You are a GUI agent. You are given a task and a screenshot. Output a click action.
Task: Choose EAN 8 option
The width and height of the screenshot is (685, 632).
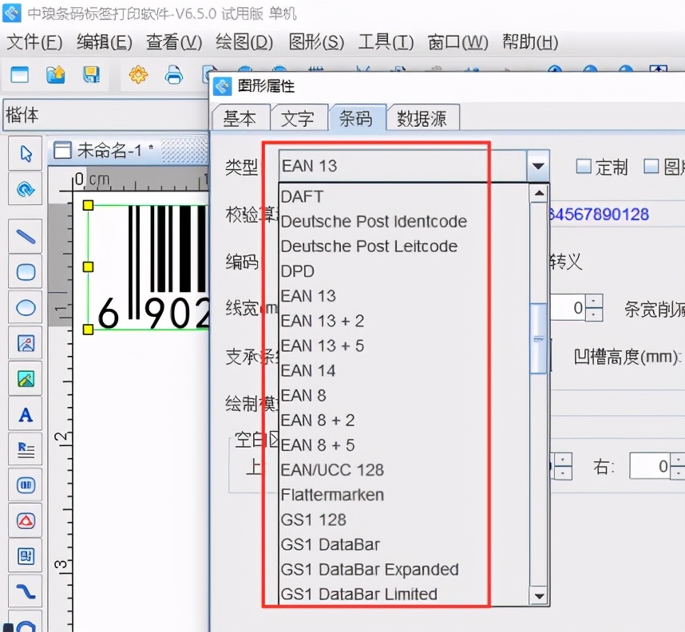(404, 396)
